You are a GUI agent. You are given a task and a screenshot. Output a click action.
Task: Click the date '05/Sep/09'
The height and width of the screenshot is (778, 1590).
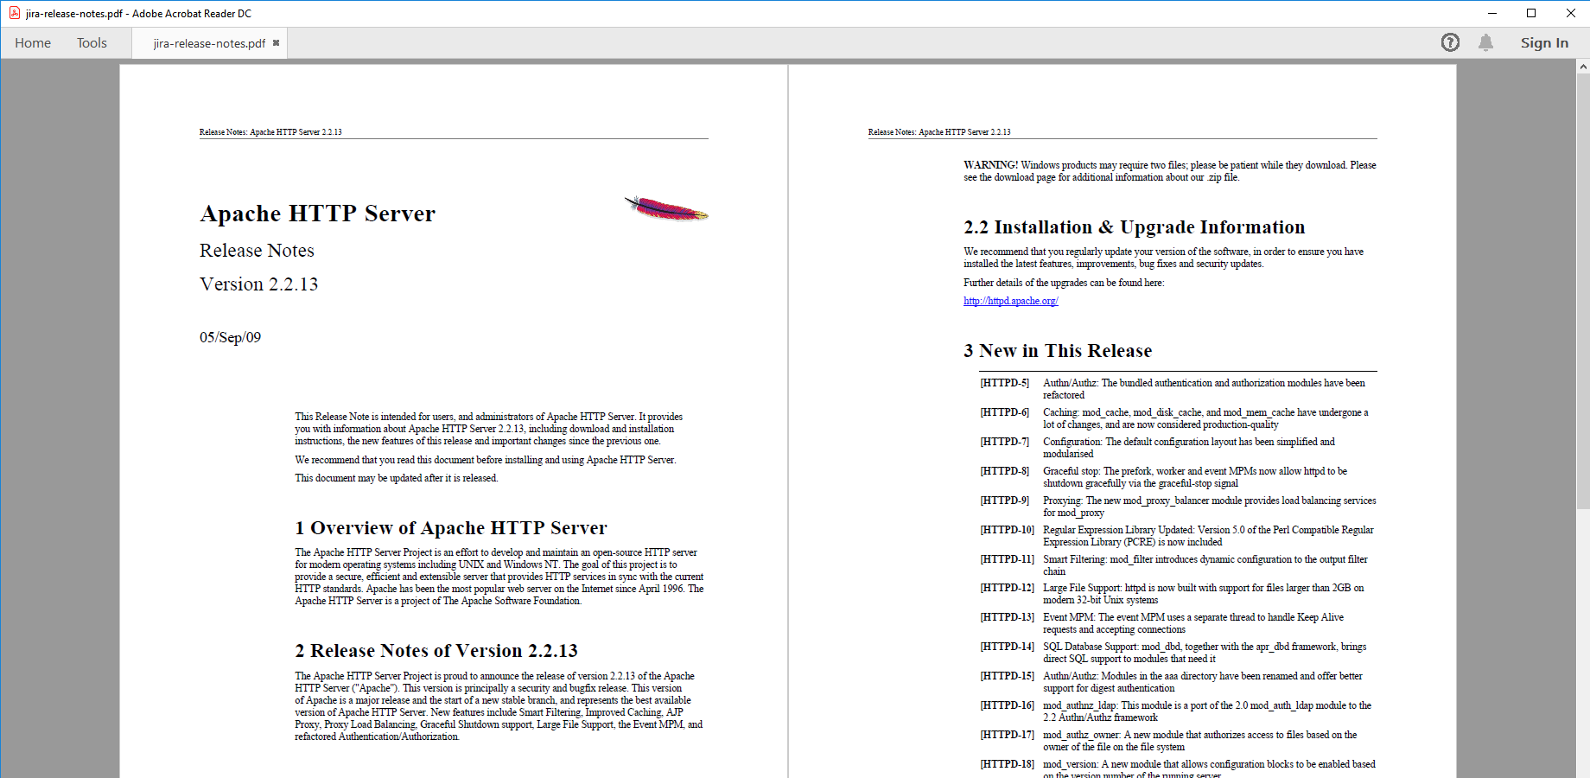click(x=230, y=337)
